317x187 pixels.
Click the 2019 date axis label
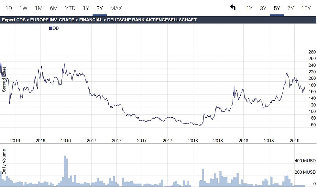click(294, 141)
